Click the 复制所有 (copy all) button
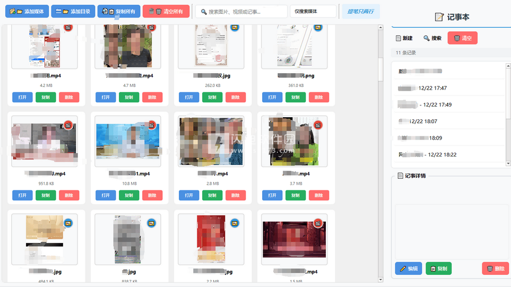The image size is (511, 287). coord(119,11)
